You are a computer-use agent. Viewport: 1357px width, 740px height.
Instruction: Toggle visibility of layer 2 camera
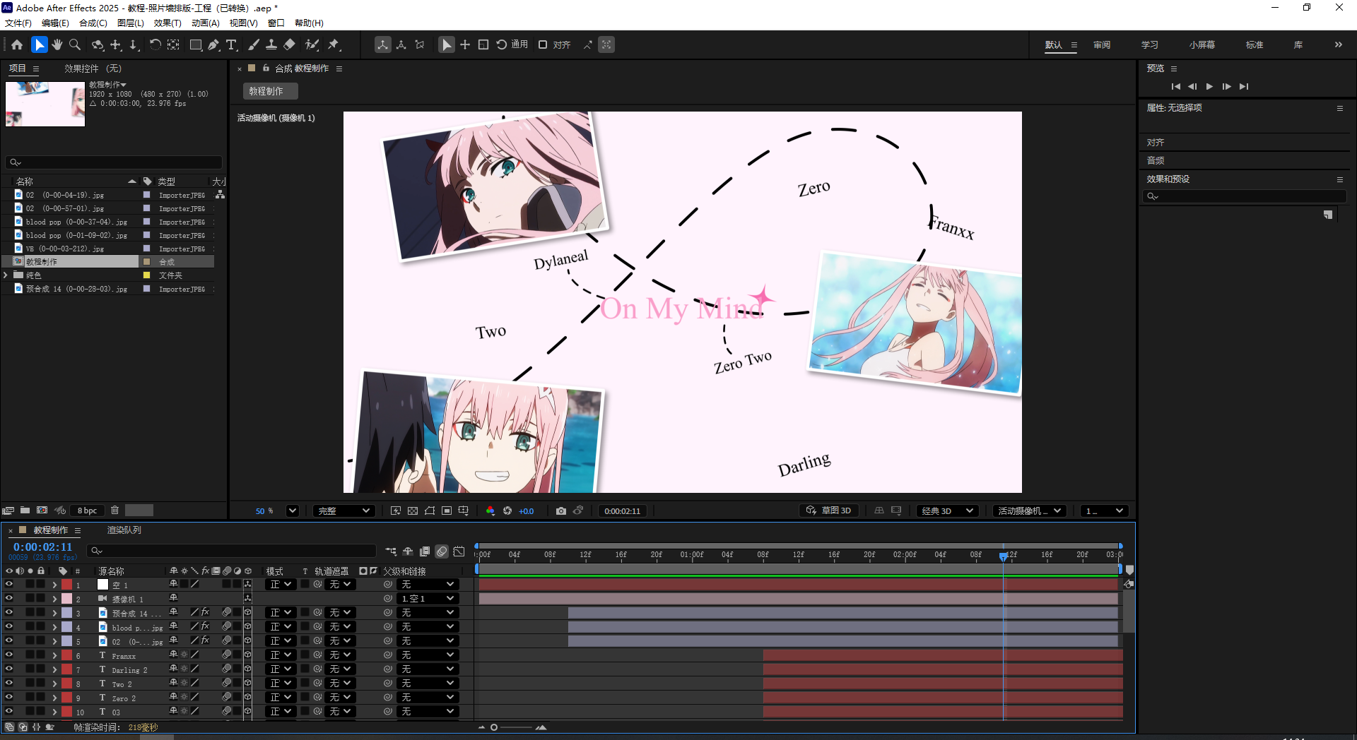pyautogui.click(x=9, y=599)
